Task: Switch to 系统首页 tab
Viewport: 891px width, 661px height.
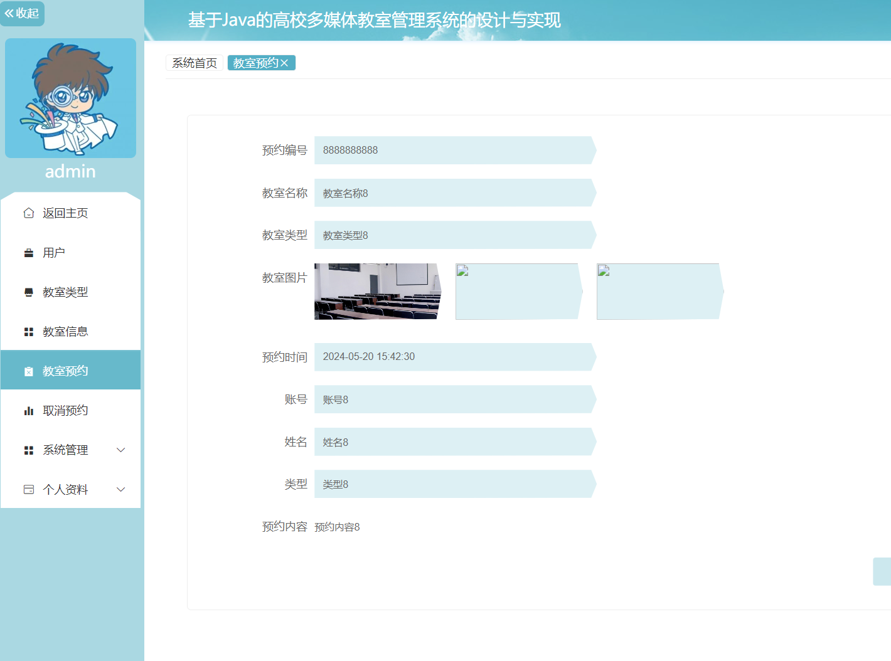Action: (195, 63)
